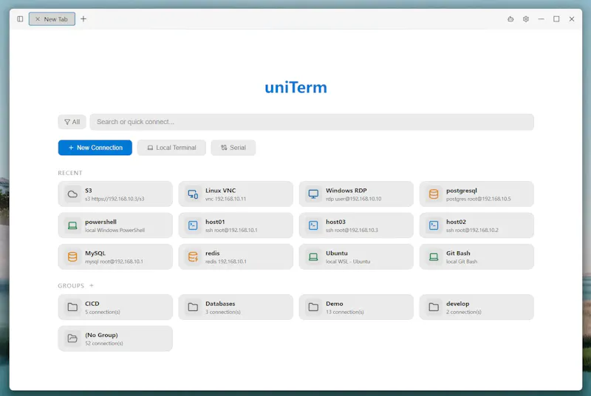
Task: Toggle the sidebar panel icon
Action: pos(20,18)
